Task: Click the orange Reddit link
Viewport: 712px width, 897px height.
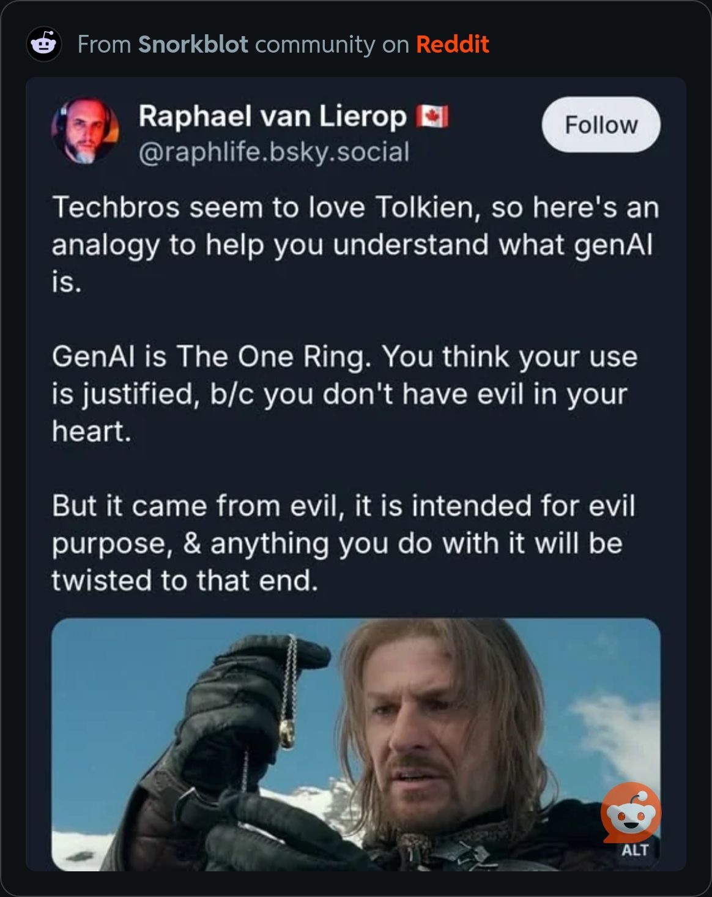Action: [x=452, y=45]
